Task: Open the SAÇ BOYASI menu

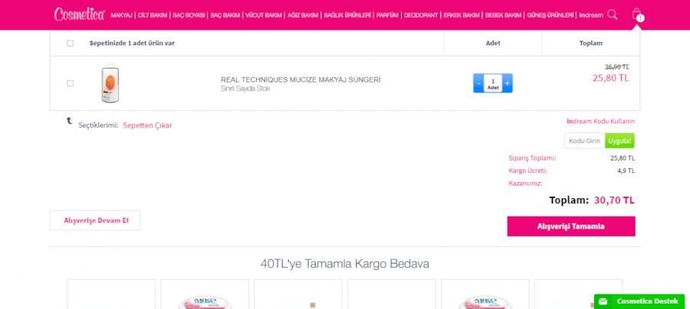Action: point(189,15)
